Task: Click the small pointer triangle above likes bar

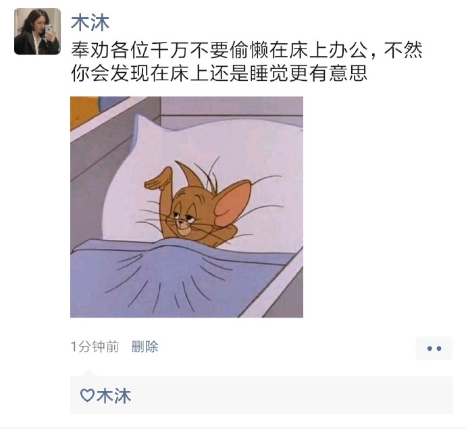Action: coord(89,374)
